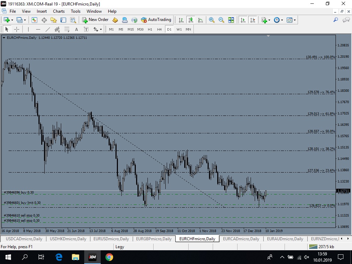Image resolution: width=352 pixels, height=264 pixels.
Task: Open the Windows Start menu
Action: 8,257
